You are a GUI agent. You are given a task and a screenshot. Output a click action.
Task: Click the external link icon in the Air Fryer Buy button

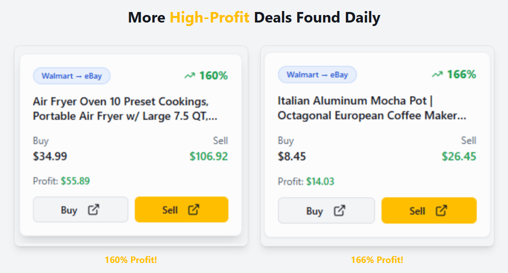[94, 209]
